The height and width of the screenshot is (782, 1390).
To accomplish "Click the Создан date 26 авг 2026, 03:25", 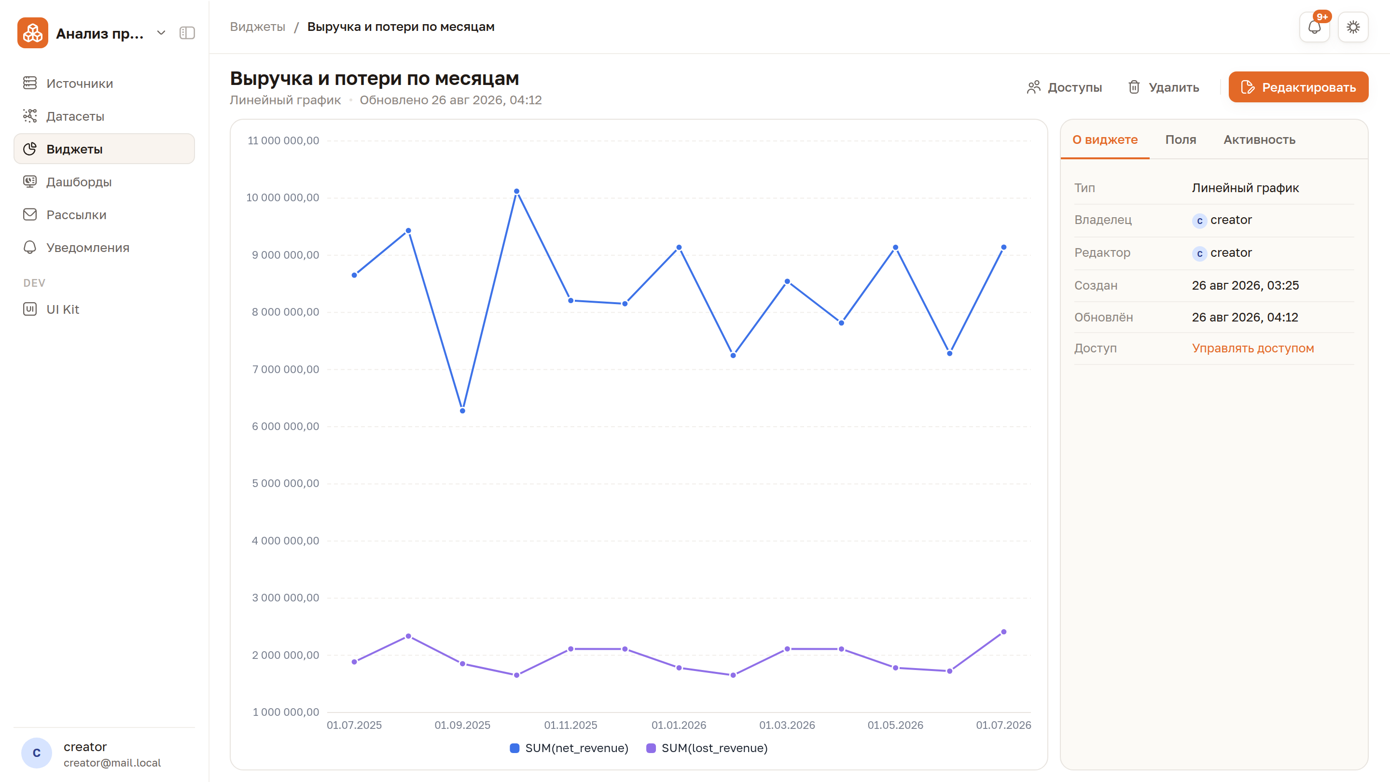I will pos(1245,285).
